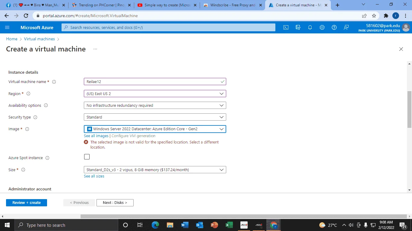Show info tooltip for Size
412x231 pixels.
(x=23, y=170)
